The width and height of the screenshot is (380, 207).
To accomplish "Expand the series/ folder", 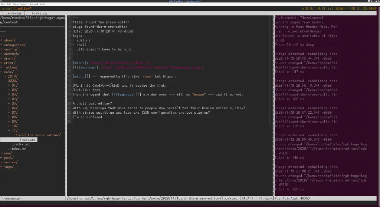I will [9, 162].
